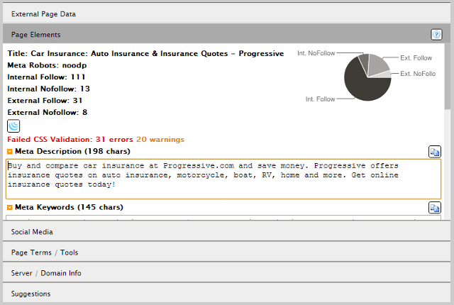Image resolution: width=454 pixels, height=305 pixels.
Task: Select the Internal Nofollow: 13 value
Action: [x=49, y=89]
